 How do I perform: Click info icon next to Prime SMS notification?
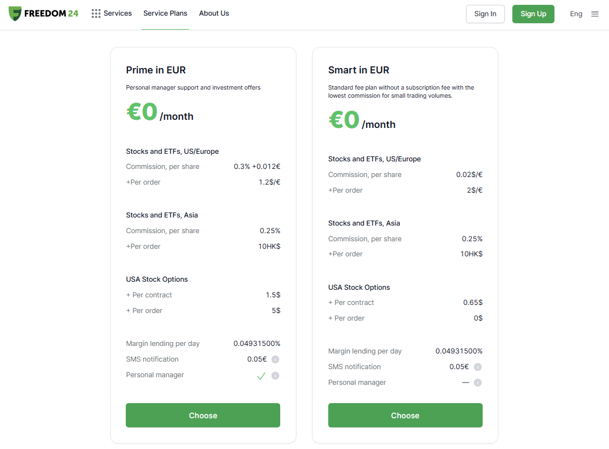(x=275, y=359)
